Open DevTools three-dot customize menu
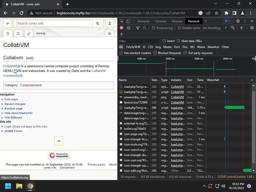This screenshot has height=192, width=256. click(x=245, y=21)
